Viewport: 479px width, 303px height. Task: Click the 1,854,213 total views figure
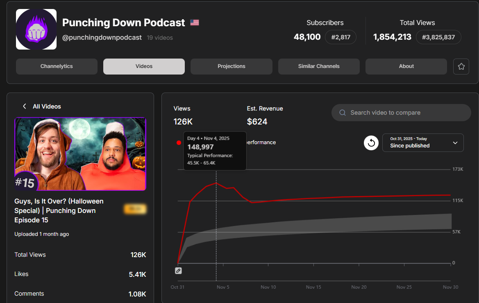point(392,37)
